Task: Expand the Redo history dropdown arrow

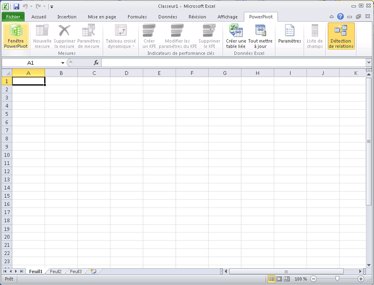Action: pos(44,7)
